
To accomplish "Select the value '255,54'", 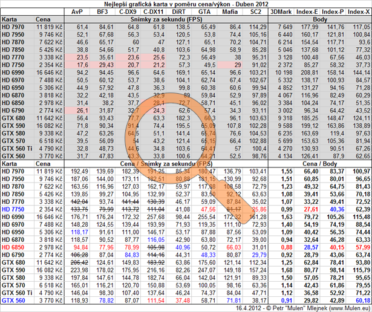I will point(207,217).
